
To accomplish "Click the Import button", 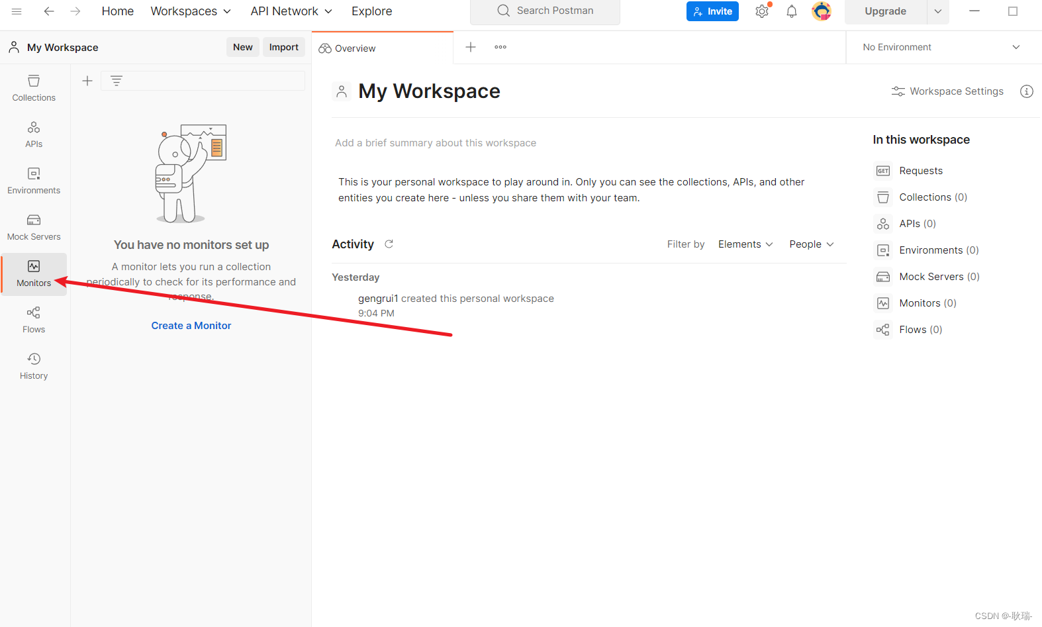I will click(284, 47).
